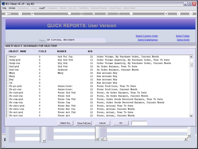Open the question mark help icon

pyautogui.click(x=20, y=14)
